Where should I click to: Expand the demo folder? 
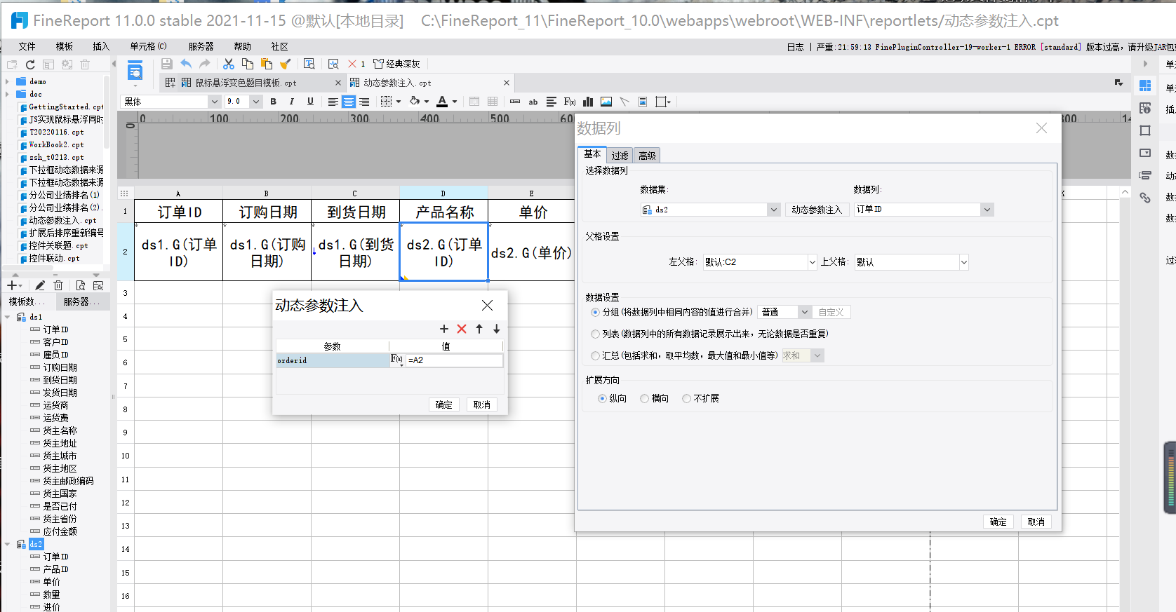click(8, 81)
